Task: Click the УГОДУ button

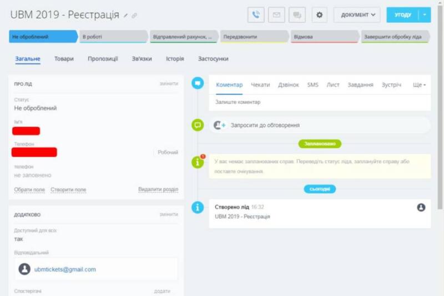Action: [x=402, y=15]
